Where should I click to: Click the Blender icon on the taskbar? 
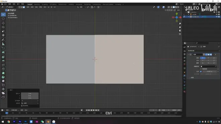pos(48,122)
